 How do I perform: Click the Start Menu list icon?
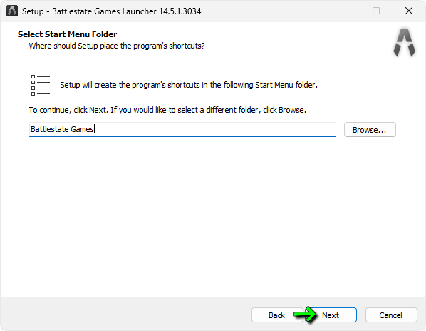tap(41, 85)
